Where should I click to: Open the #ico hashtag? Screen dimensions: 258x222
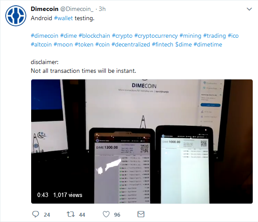pyautogui.click(x=233, y=36)
